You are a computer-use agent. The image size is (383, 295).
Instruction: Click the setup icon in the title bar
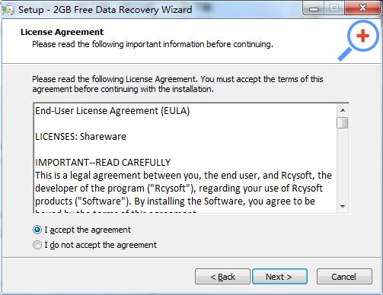click(8, 10)
